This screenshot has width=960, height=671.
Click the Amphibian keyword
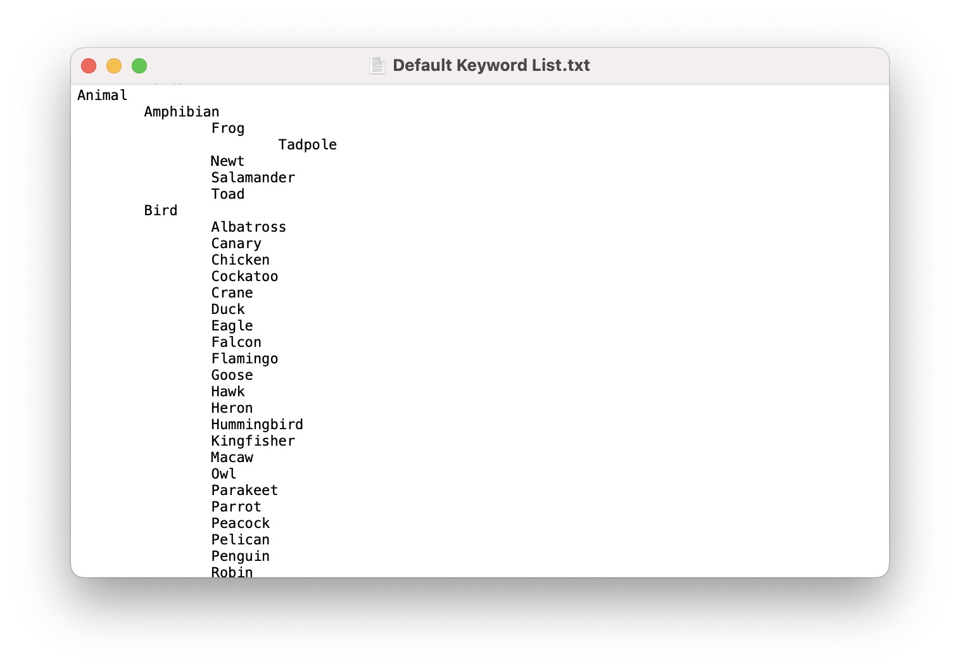tap(181, 112)
